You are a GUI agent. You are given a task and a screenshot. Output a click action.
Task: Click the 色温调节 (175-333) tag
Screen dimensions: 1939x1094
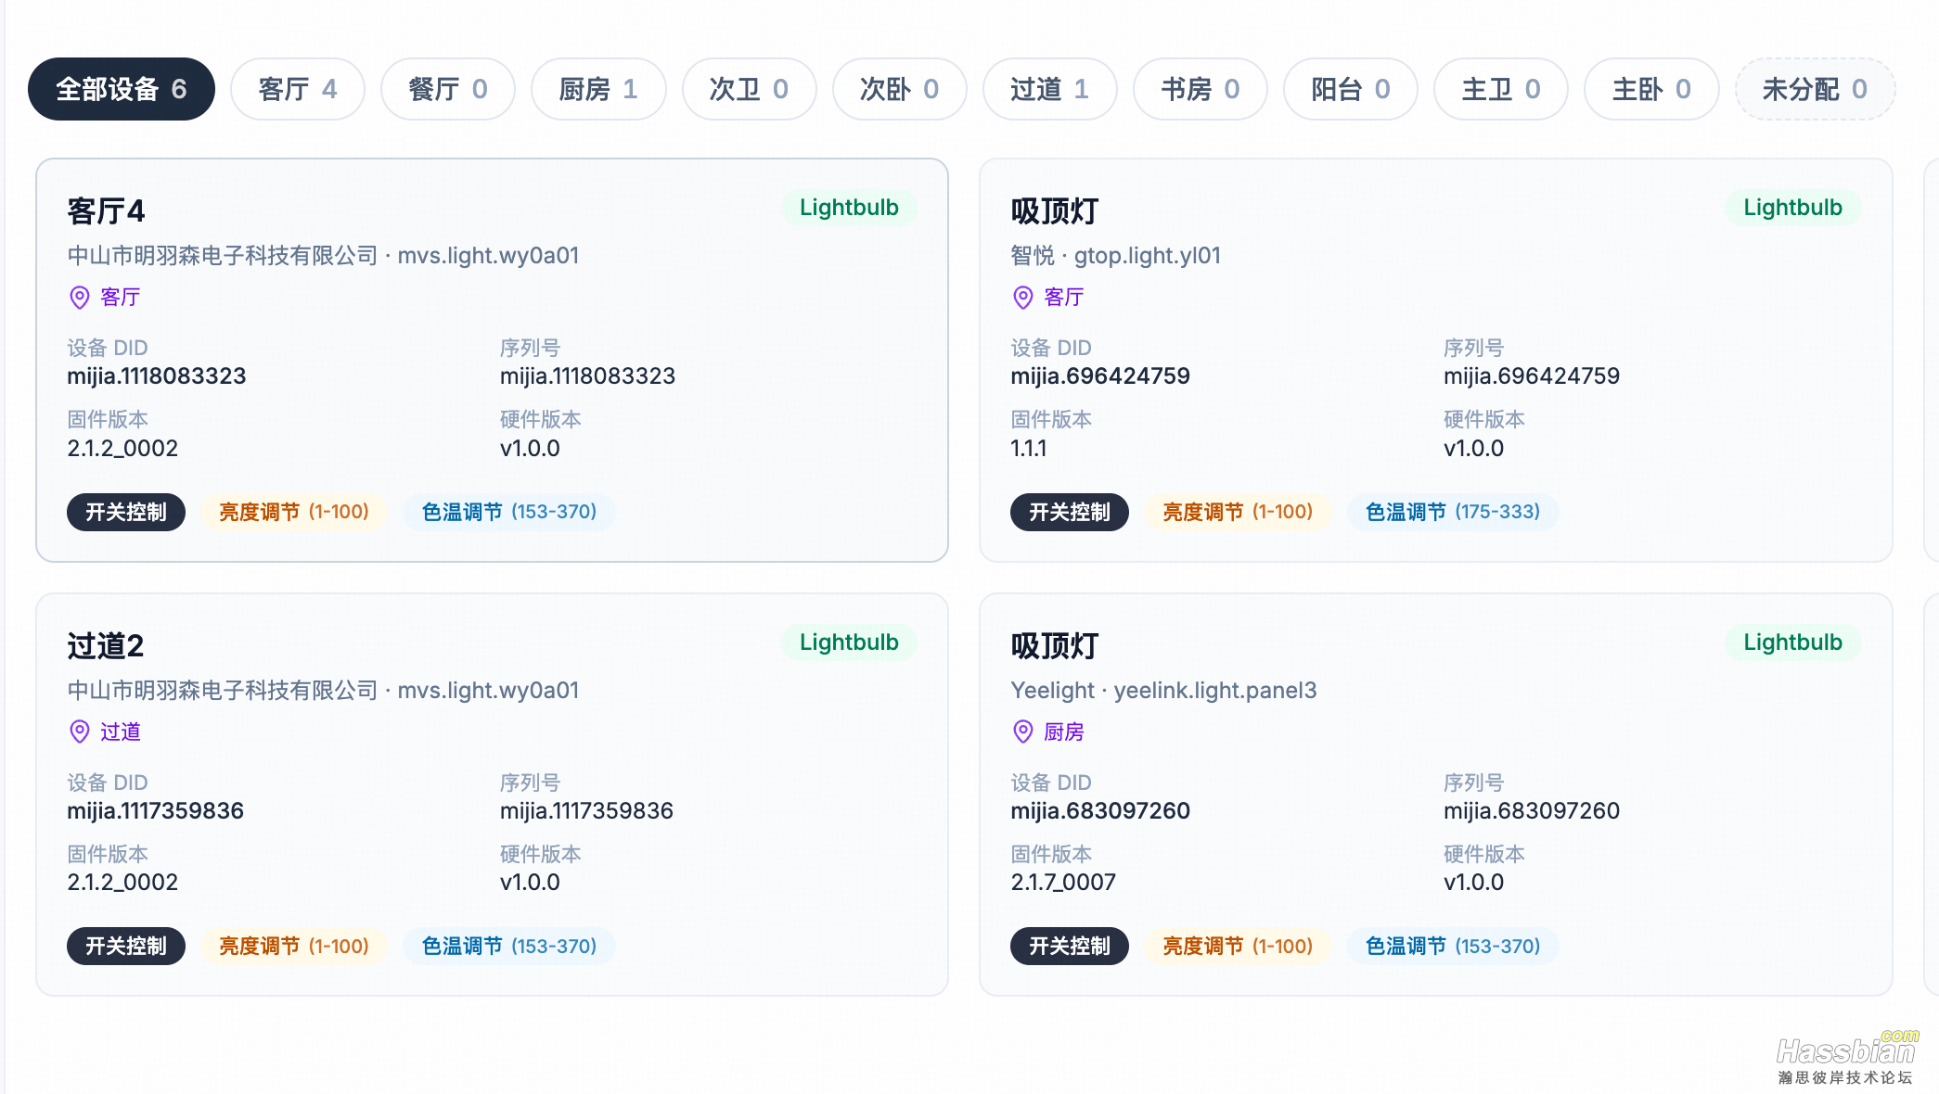tap(1453, 512)
